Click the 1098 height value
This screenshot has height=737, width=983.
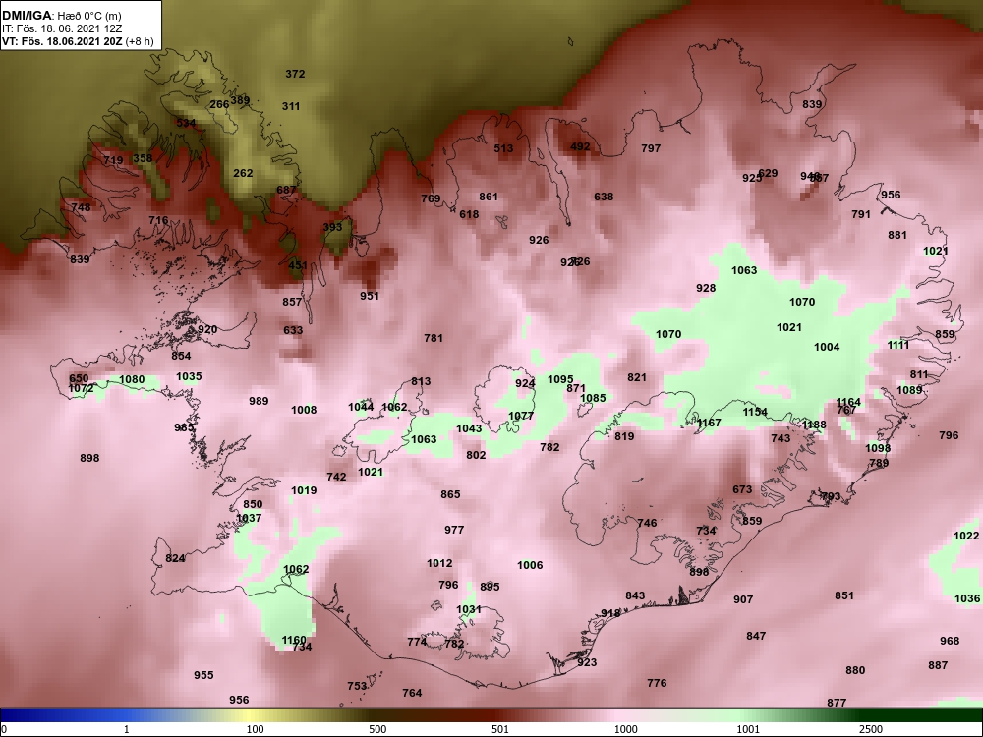click(x=878, y=449)
